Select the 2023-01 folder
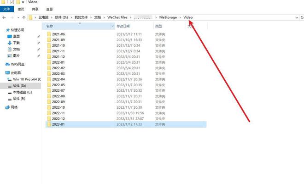Image resolution: width=304 pixels, height=184 pixels. coord(58,124)
